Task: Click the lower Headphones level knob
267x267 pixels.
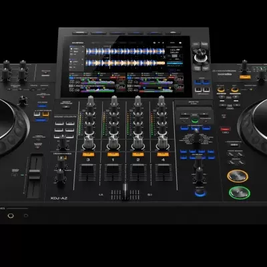Action: click(60, 176)
